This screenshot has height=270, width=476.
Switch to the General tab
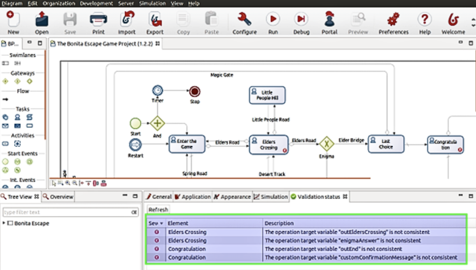coord(159,197)
